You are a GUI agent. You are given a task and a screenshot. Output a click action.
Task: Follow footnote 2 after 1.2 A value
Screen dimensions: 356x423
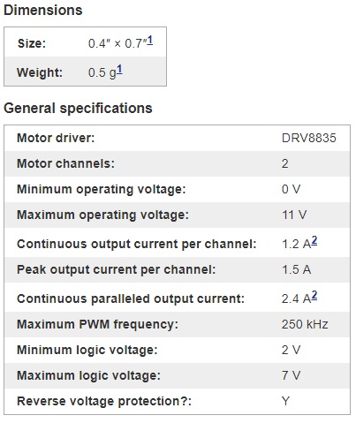314,241
